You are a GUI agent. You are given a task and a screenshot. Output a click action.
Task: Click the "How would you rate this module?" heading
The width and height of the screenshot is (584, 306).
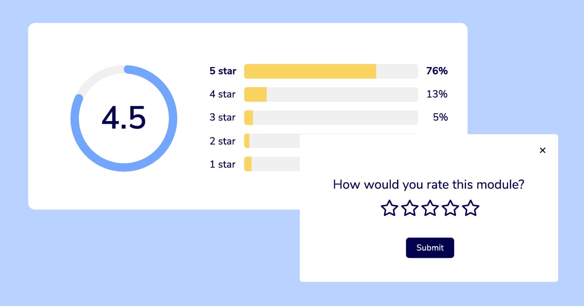(429, 185)
